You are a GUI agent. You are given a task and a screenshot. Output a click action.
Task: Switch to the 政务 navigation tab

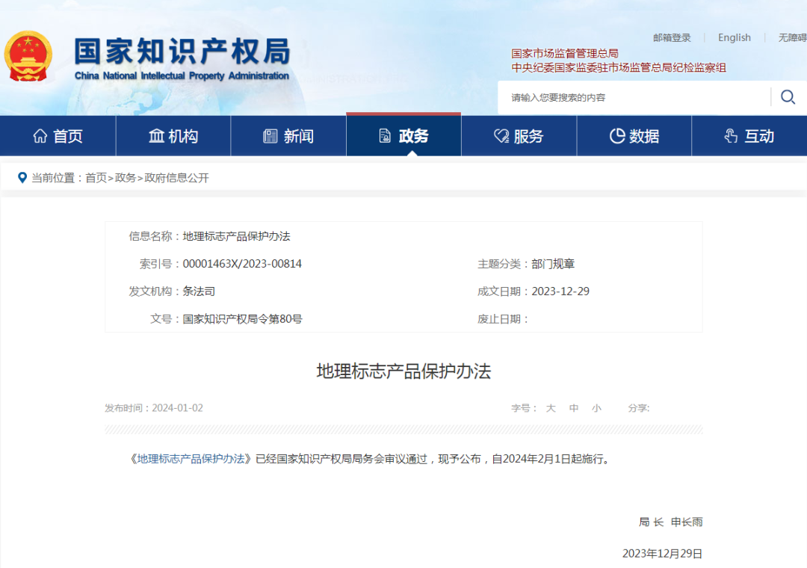click(x=403, y=135)
